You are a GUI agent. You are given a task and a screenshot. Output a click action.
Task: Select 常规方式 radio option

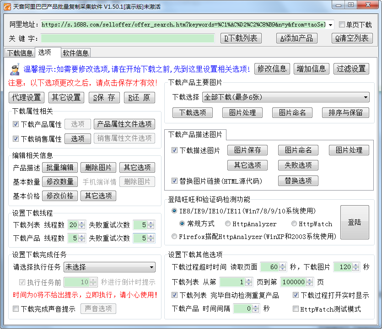click(x=182, y=223)
